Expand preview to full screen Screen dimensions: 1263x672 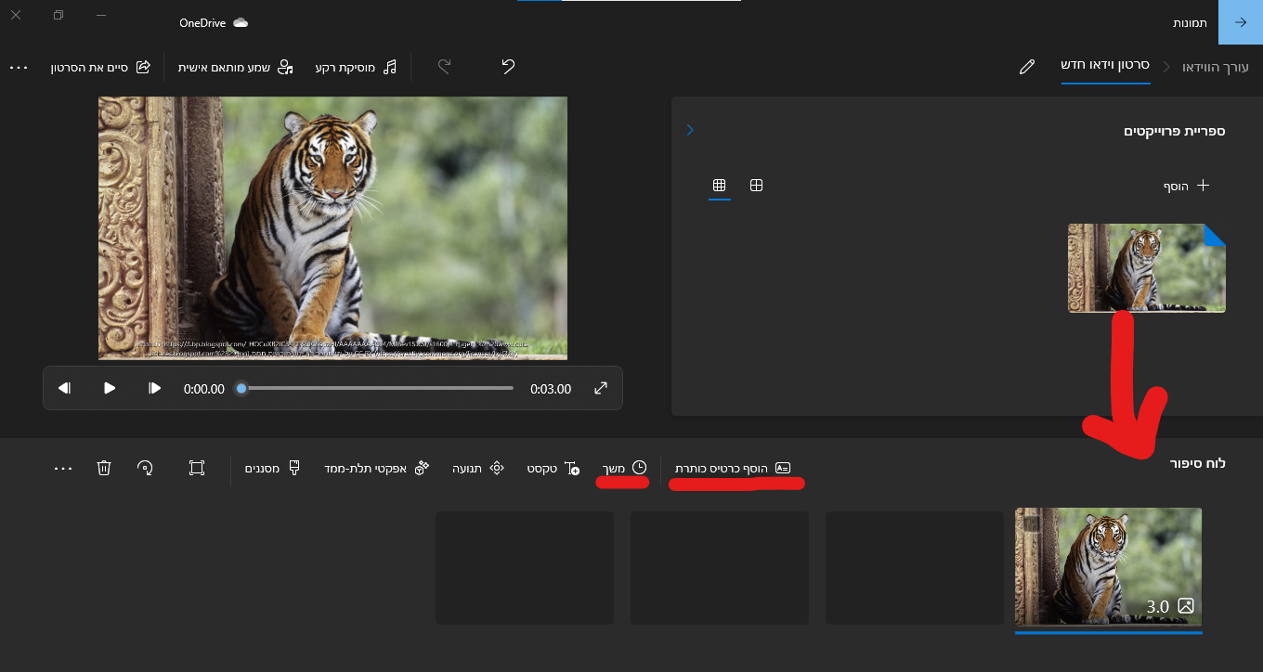pyautogui.click(x=601, y=388)
